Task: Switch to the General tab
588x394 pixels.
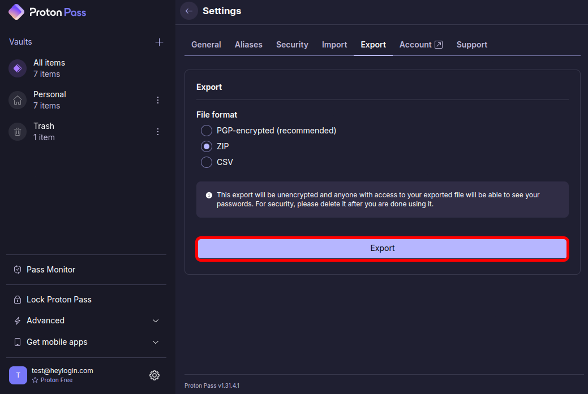Action: click(x=206, y=45)
